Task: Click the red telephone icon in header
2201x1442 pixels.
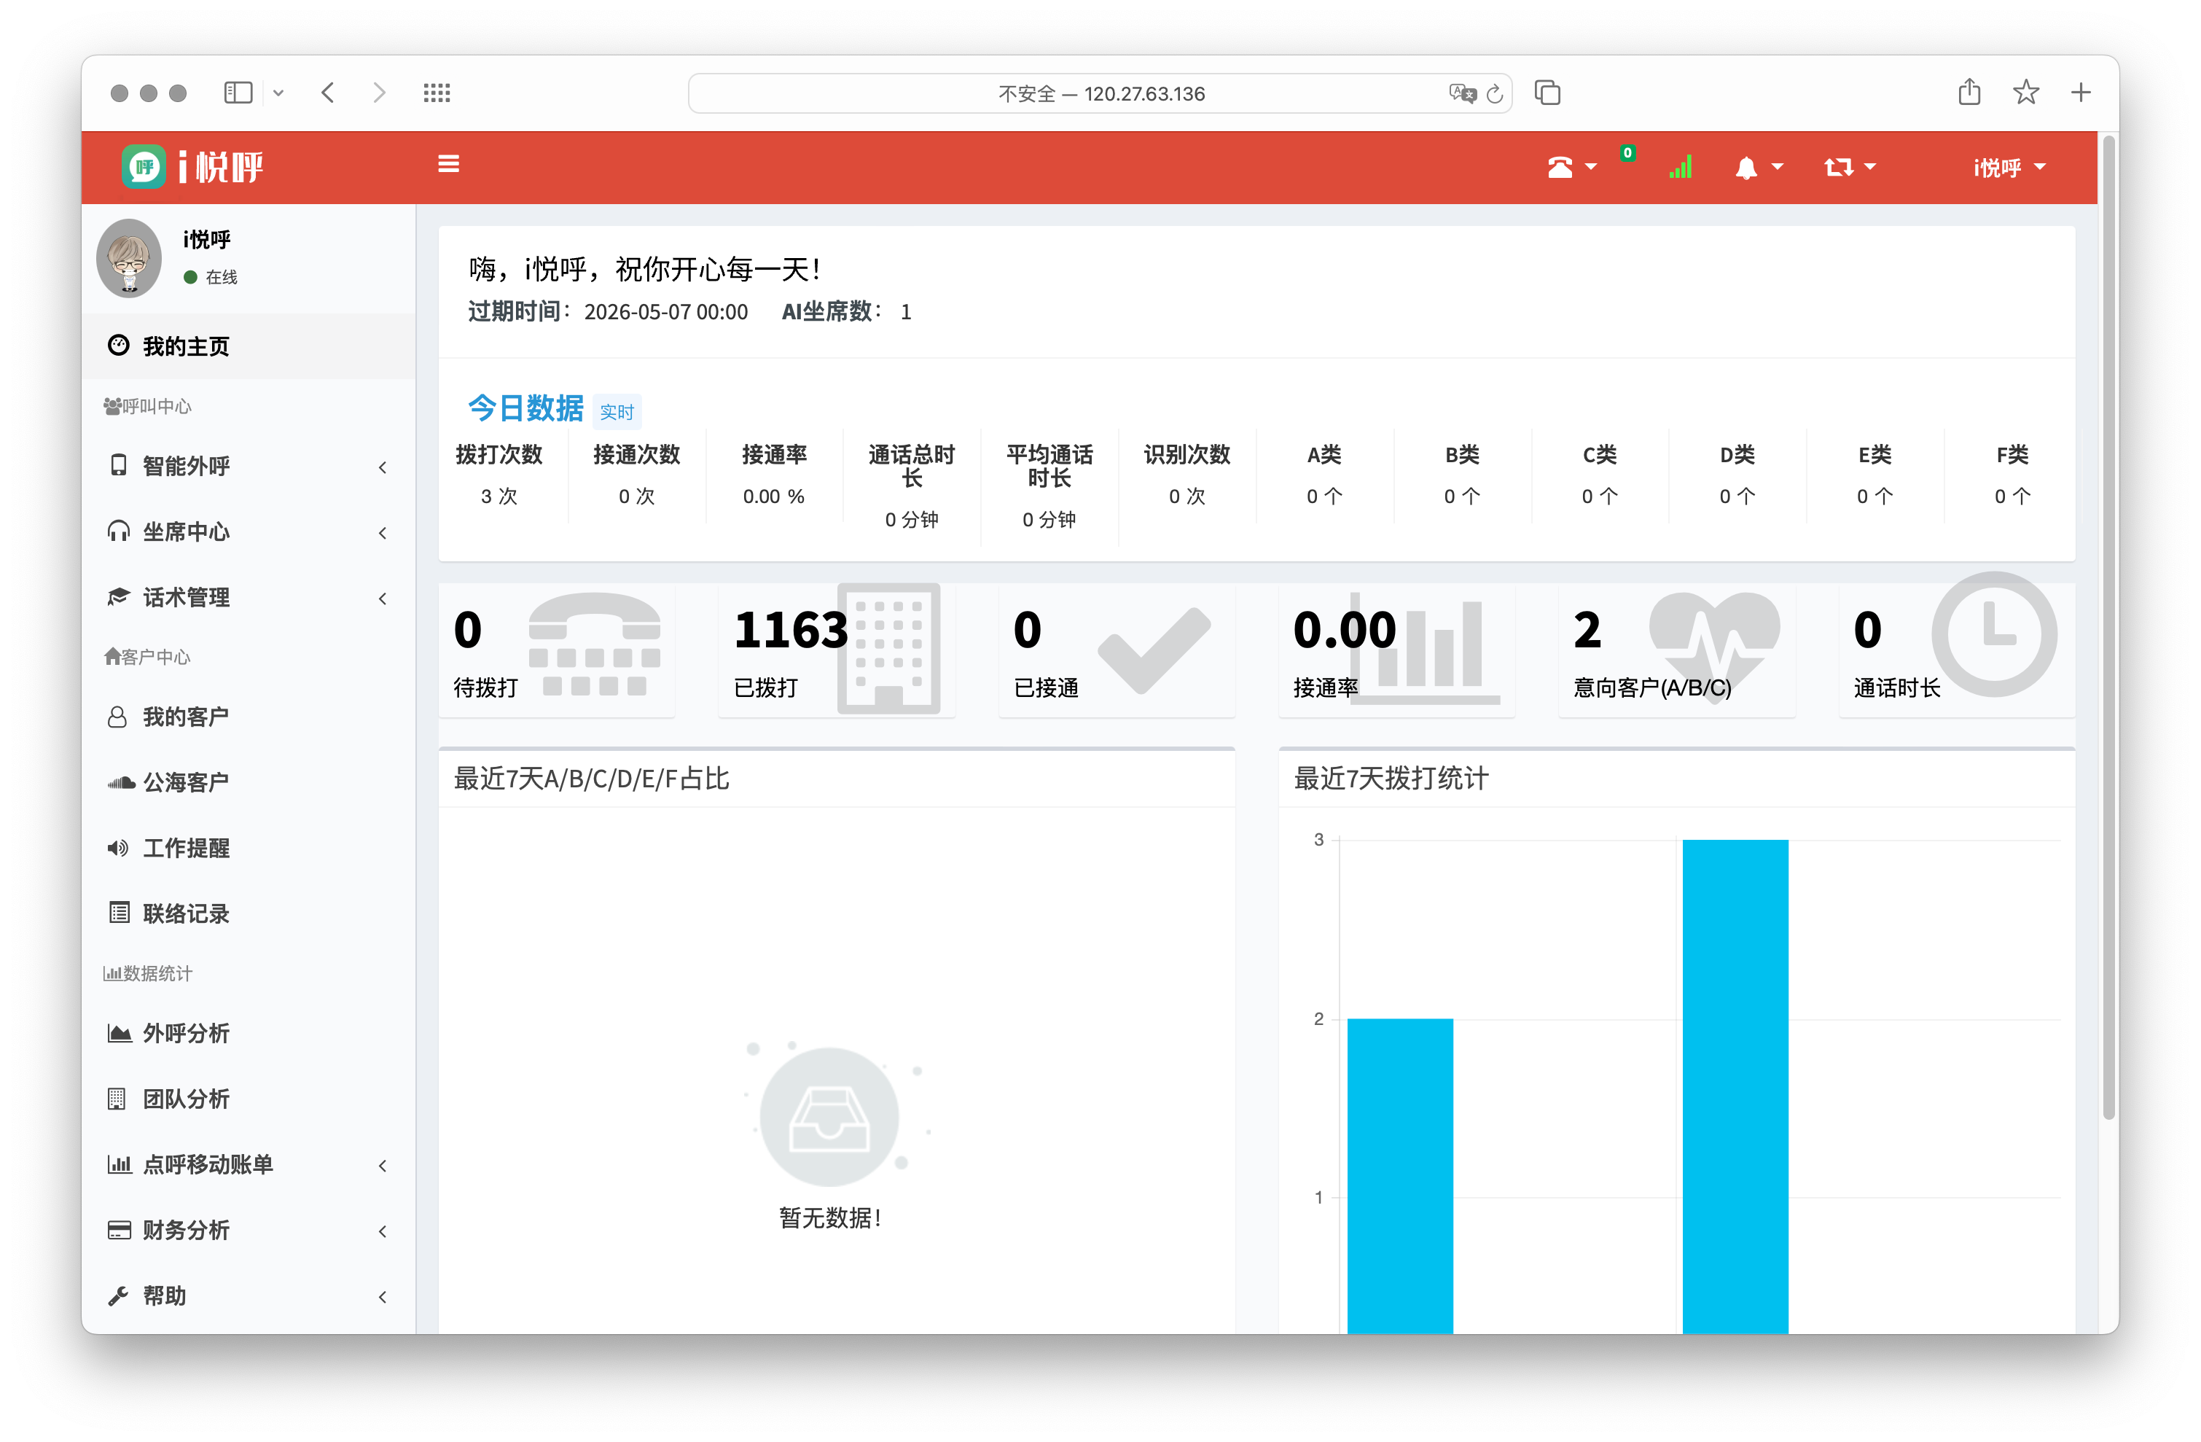Action: pyautogui.click(x=1560, y=168)
